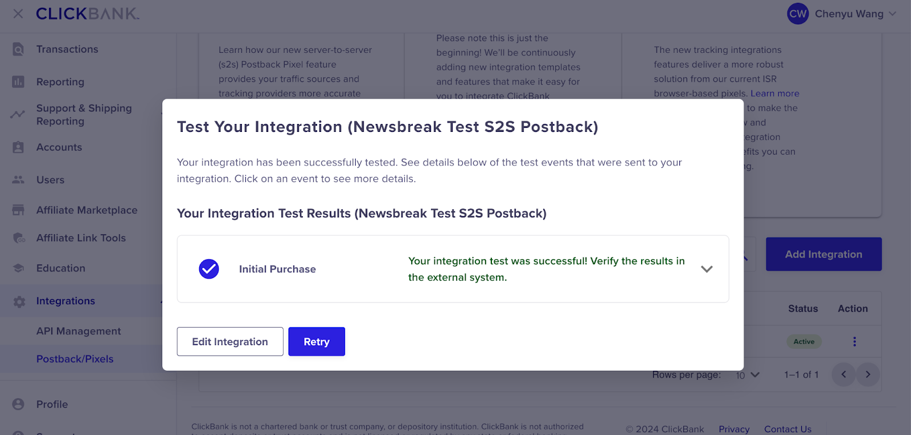Open Postback/Pixels submenu item
The width and height of the screenshot is (911, 435).
(75, 359)
